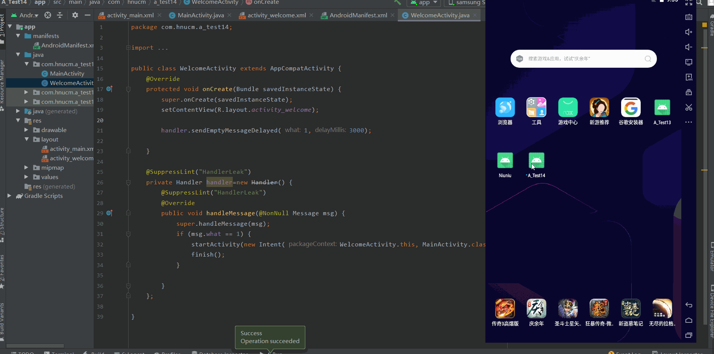Image resolution: width=714 pixels, height=354 pixels.
Task: Click Collapse All icon in Project panel
Action: [x=60, y=15]
